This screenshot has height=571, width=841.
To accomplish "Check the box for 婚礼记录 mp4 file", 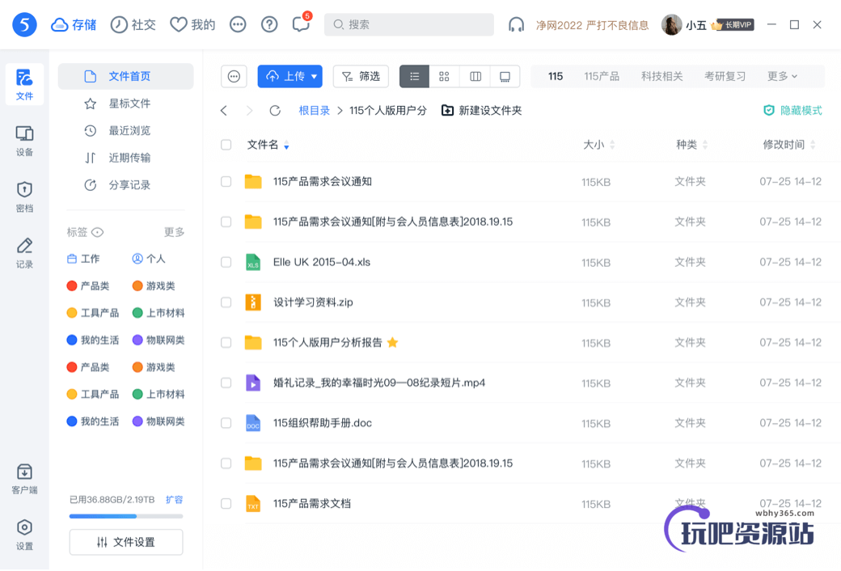I will click(226, 383).
